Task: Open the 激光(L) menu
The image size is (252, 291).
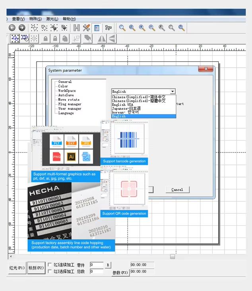Action: coord(52,19)
